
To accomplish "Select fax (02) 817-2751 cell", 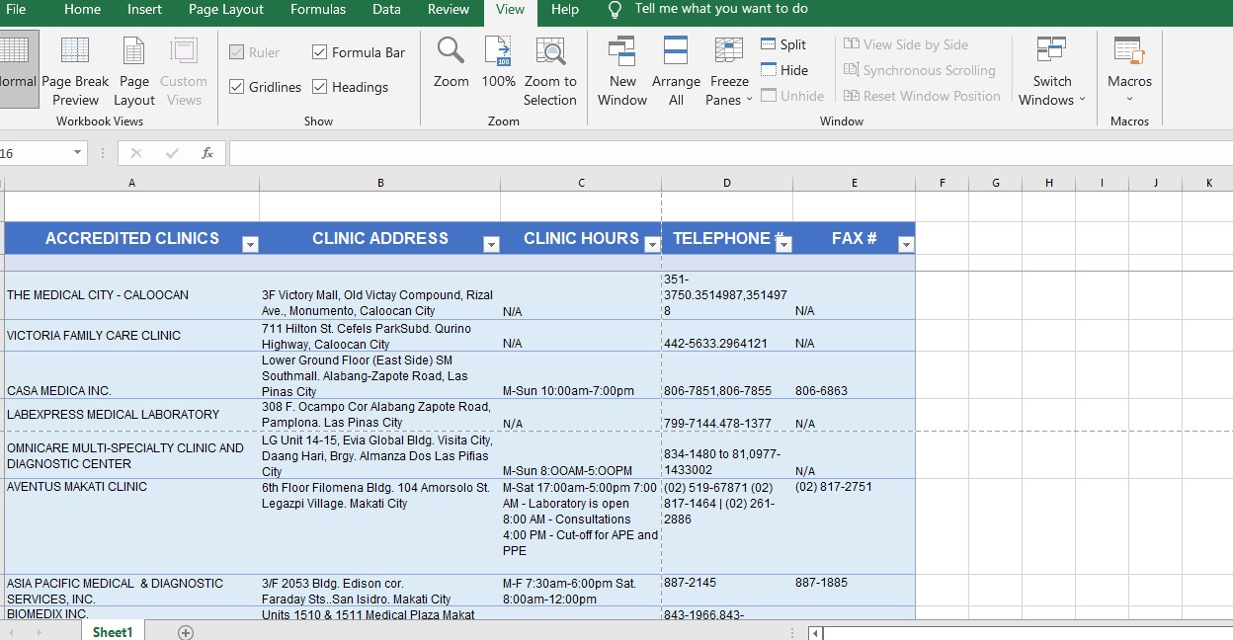I will point(854,526).
